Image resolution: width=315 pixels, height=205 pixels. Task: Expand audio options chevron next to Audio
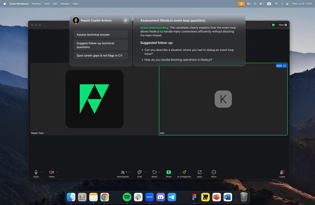click(x=41, y=172)
